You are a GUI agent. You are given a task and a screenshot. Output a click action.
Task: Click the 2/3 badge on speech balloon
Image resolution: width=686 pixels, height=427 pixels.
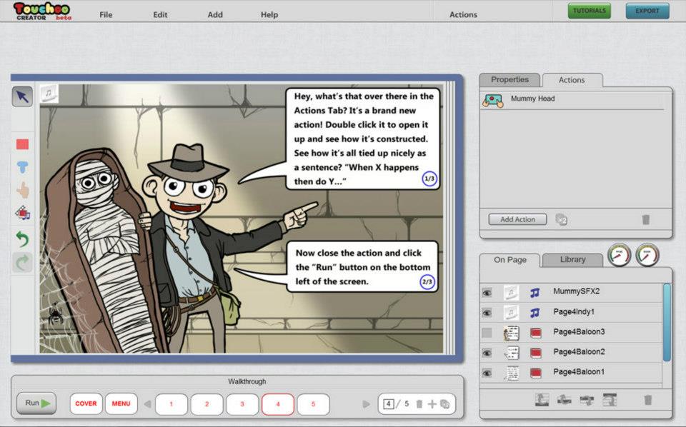[x=427, y=282]
